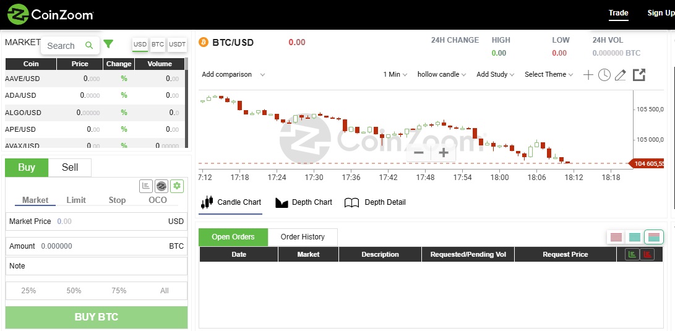Show sell orders only (red lines icon)
The height and width of the screenshot is (331, 675).
coord(616,237)
